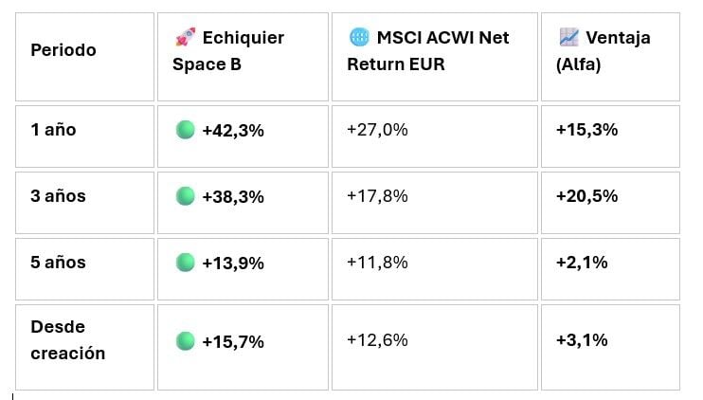Select the Periodo header cell

click(84, 57)
